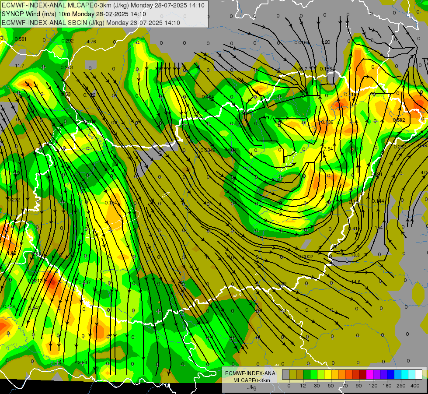Screen dimensions: 428x394
Task: Choose the white swatch at legend end
Action: [419, 374]
